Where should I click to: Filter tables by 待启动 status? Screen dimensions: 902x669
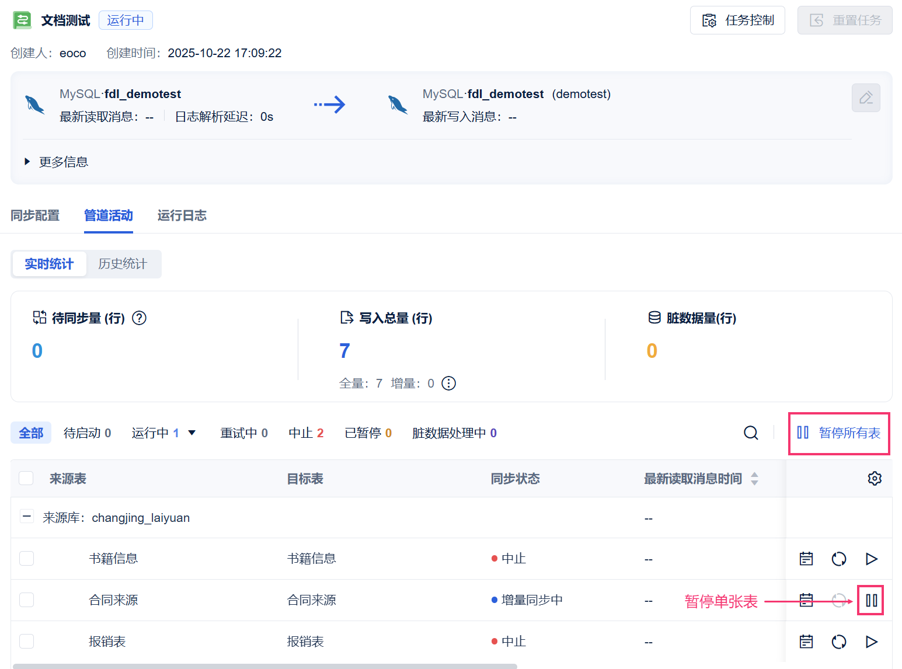tap(88, 433)
